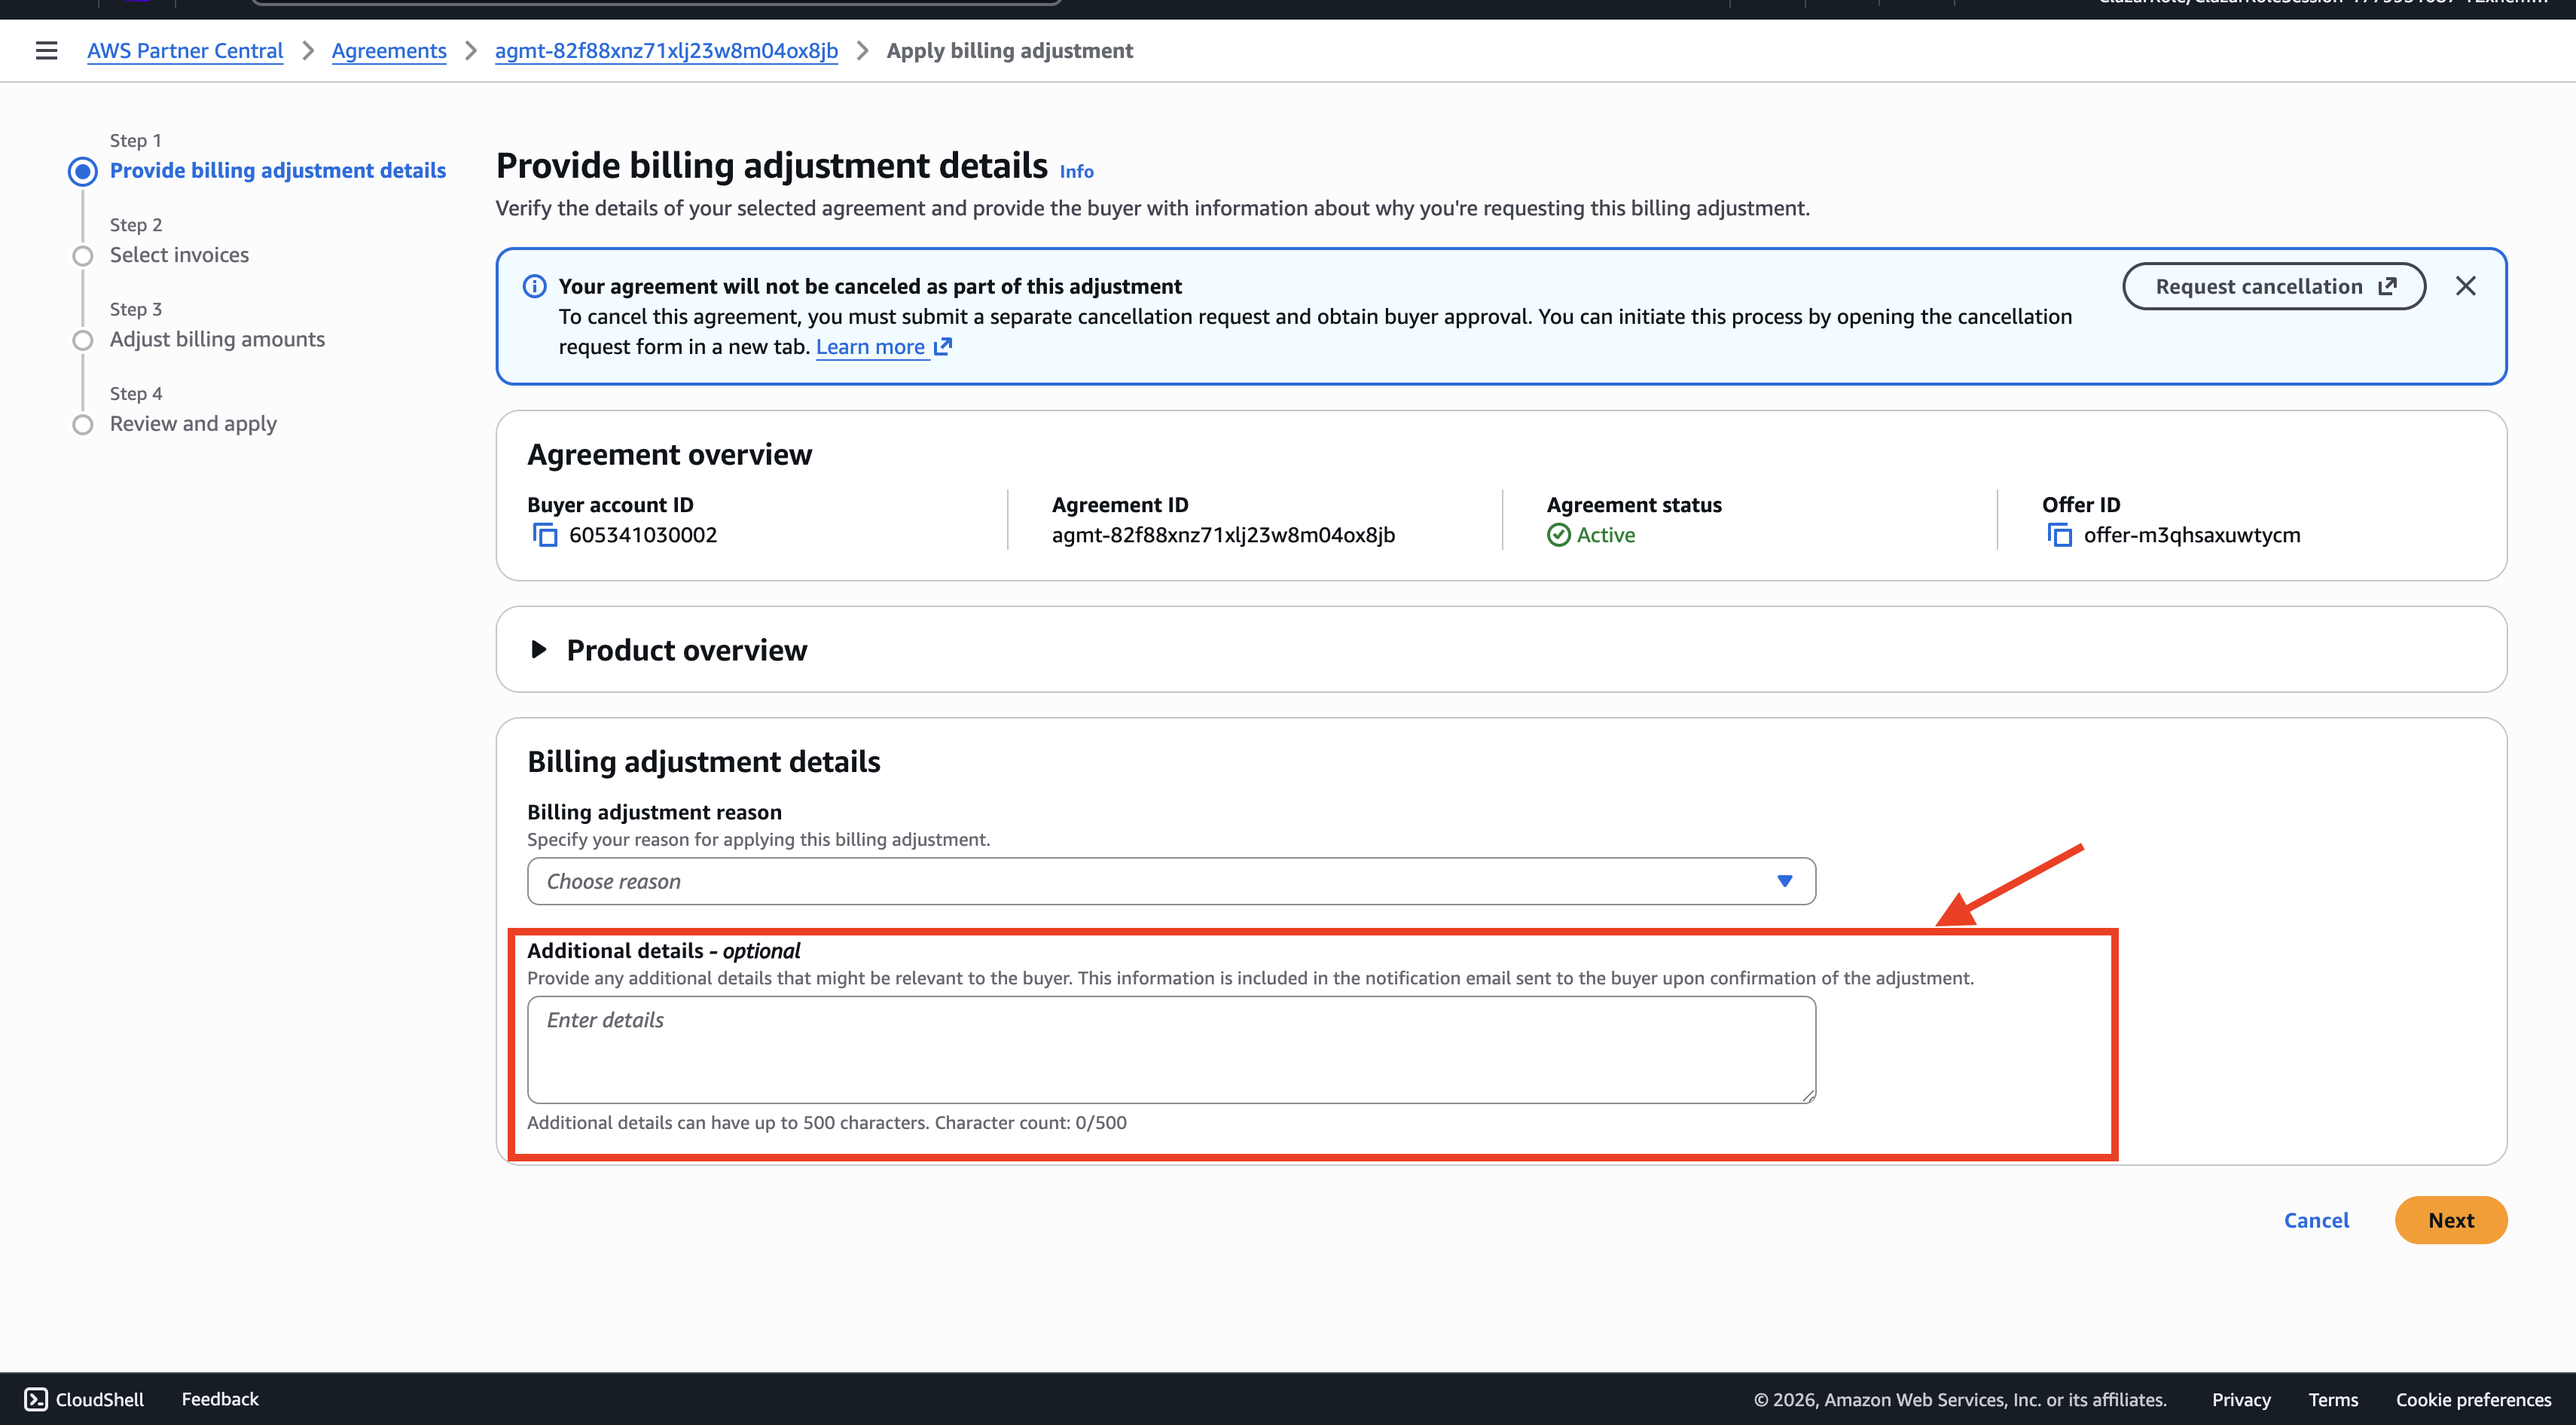Viewport: 2576px width, 1425px height.
Task: Go to Step 3 Adjust billing amounts
Action: pos(217,339)
